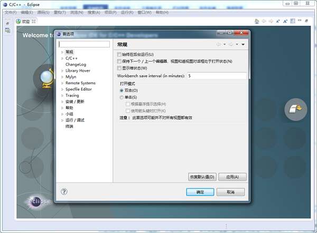Click the 取消 (Cancel) button

(231, 192)
